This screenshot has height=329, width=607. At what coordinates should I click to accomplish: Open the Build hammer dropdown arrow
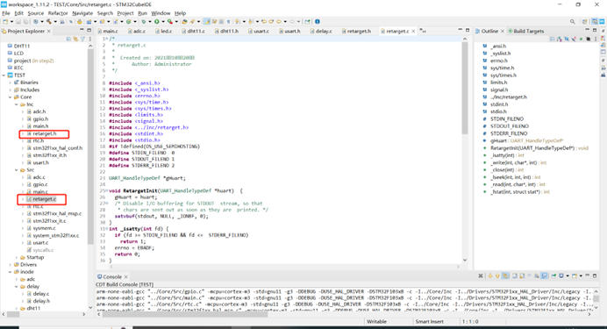(x=55, y=22)
